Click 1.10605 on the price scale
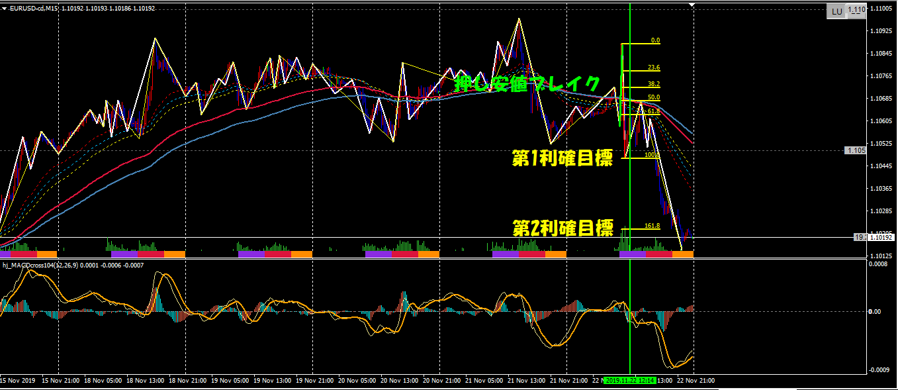This screenshot has height=390, width=898. 881,121
